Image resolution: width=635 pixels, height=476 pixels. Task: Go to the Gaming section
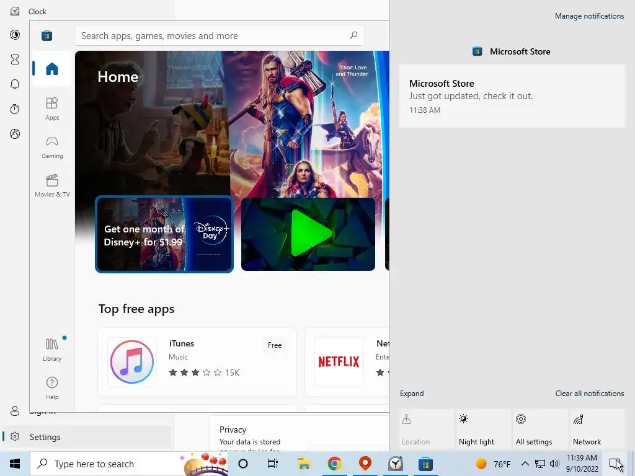[52, 148]
